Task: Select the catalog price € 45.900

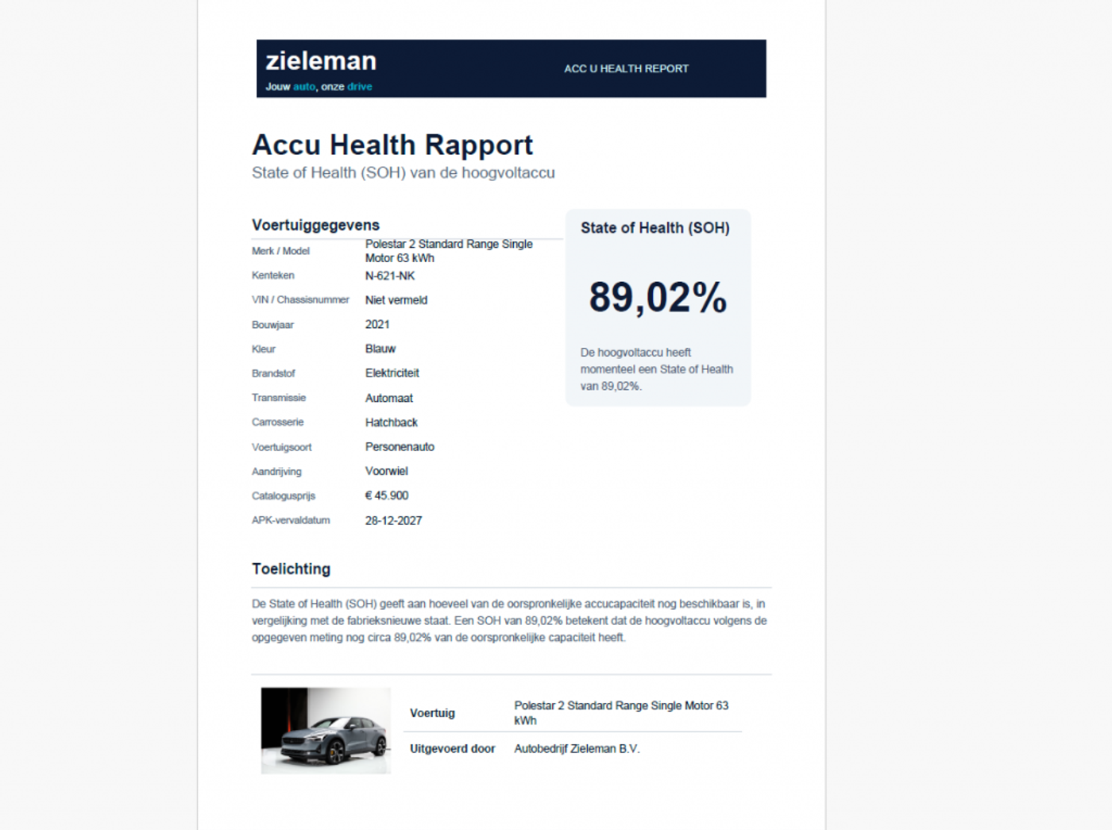Action: coord(387,496)
